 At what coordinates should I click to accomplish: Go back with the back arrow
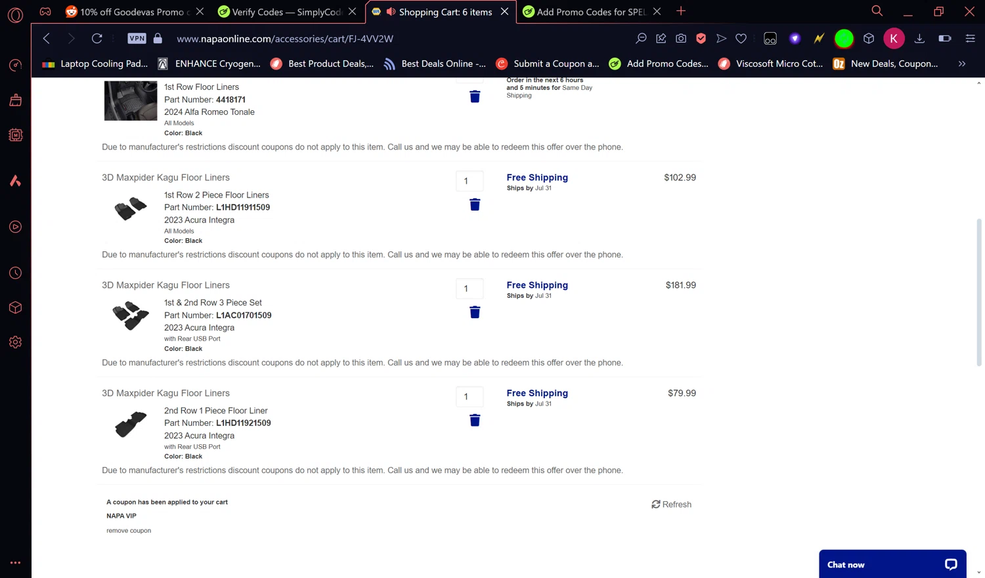click(x=47, y=39)
